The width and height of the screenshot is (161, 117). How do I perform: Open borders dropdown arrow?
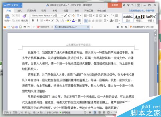point(119,21)
